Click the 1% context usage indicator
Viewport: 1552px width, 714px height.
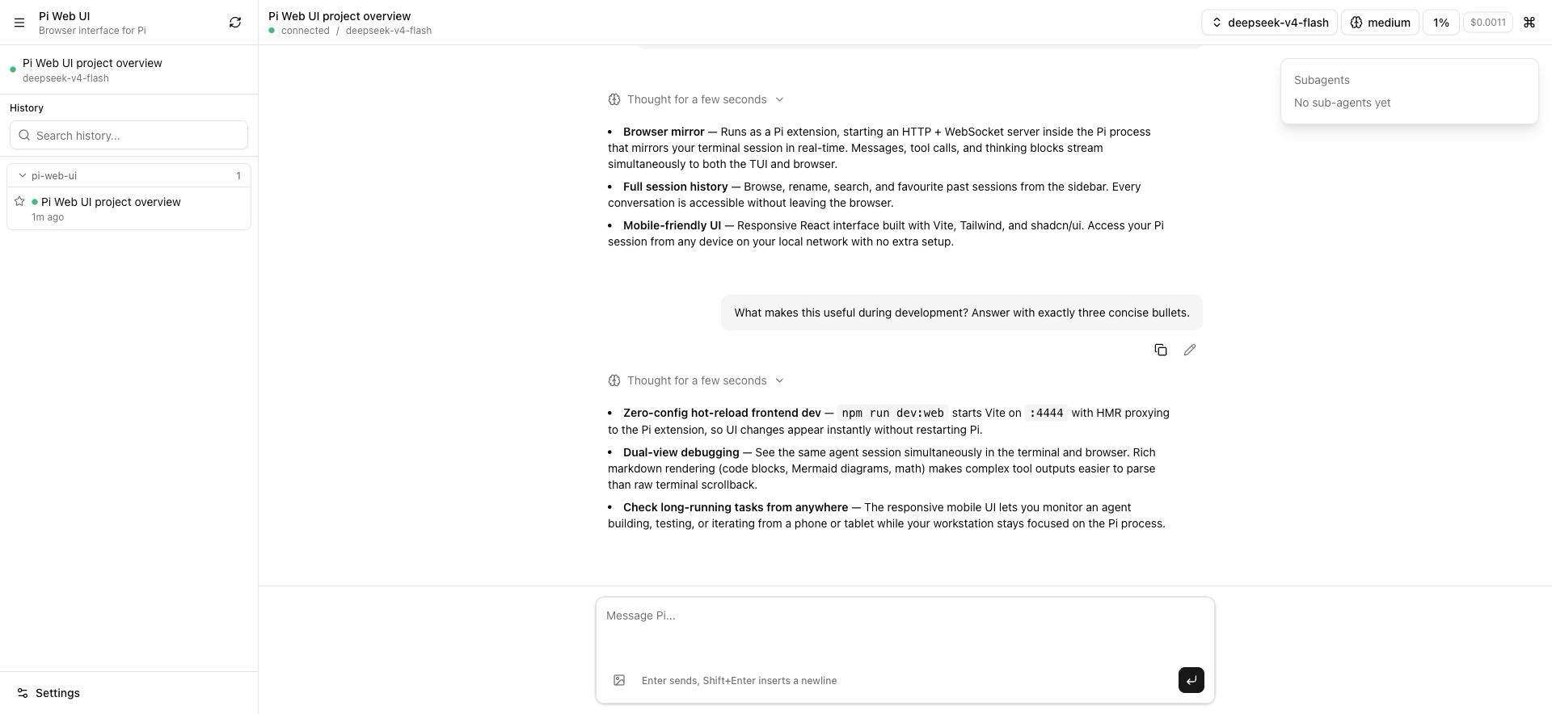tap(1441, 23)
